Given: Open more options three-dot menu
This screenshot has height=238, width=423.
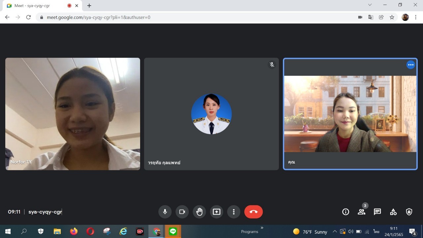Looking at the screenshot, I should pos(234,212).
